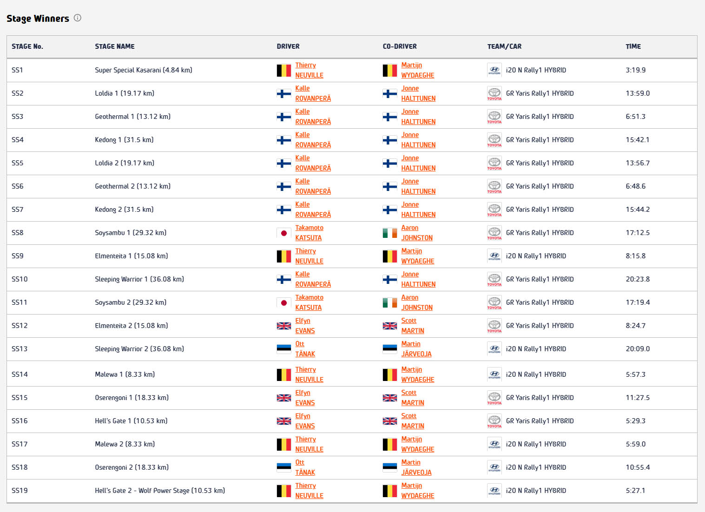Open Thierry Neuville link in SS1 row
Viewport: 705px width, 512px height.
tap(309, 70)
